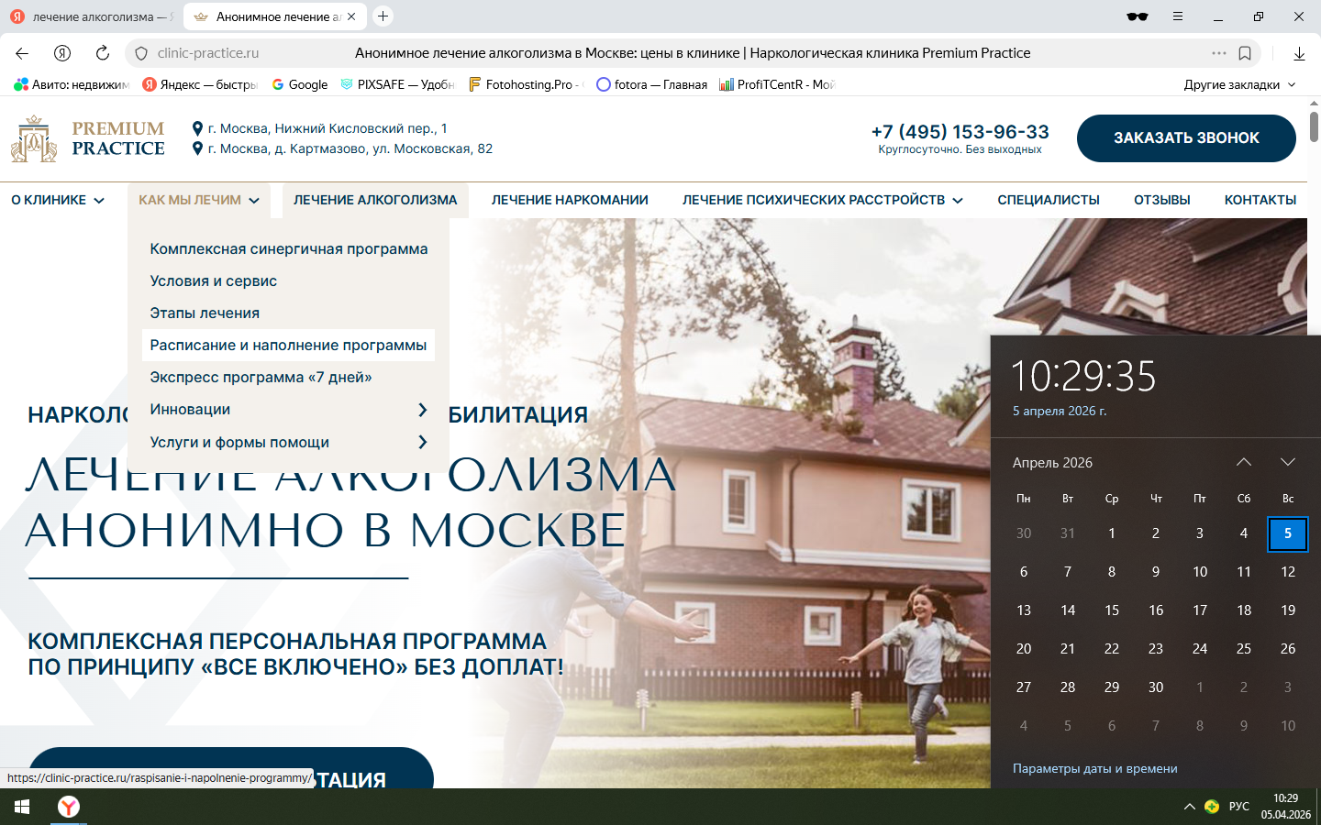The width and height of the screenshot is (1321, 825).
Task: Go to next month in calendar
Action: click(x=1288, y=462)
